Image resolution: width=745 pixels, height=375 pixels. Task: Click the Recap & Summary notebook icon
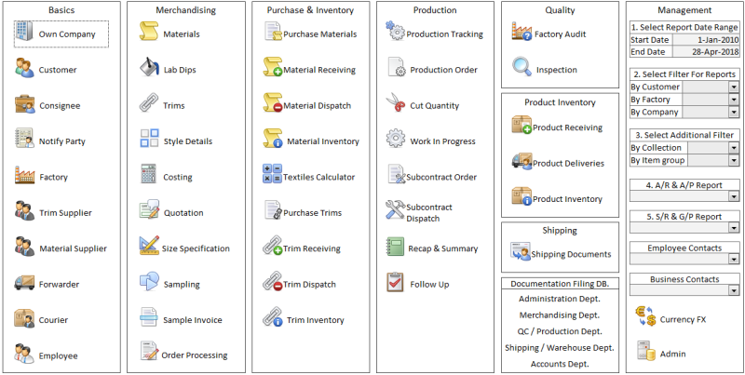point(396,248)
